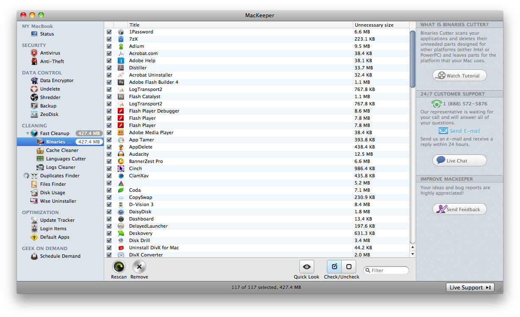Toggle the Coda row checkbox
This screenshot has width=520, height=317.
(109, 190)
